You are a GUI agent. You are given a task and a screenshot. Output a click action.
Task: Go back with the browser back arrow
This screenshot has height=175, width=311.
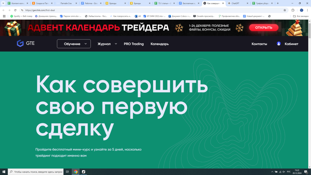[4, 10]
